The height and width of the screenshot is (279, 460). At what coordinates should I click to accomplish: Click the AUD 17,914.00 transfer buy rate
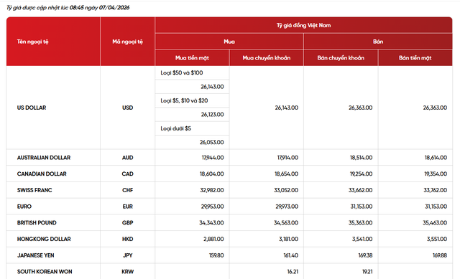point(287,158)
